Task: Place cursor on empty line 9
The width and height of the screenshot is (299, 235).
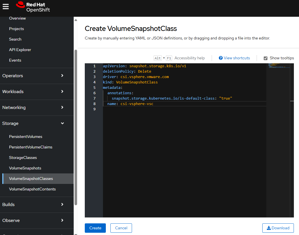Action: pos(185,109)
